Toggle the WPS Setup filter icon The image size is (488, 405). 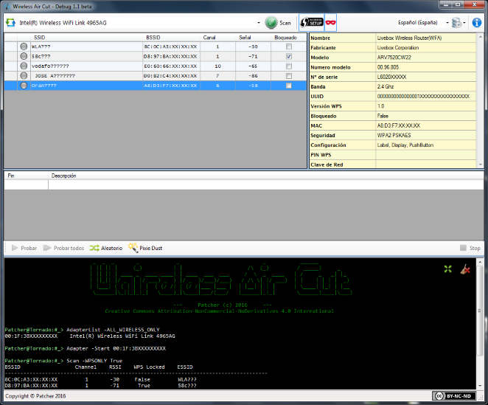coord(311,23)
